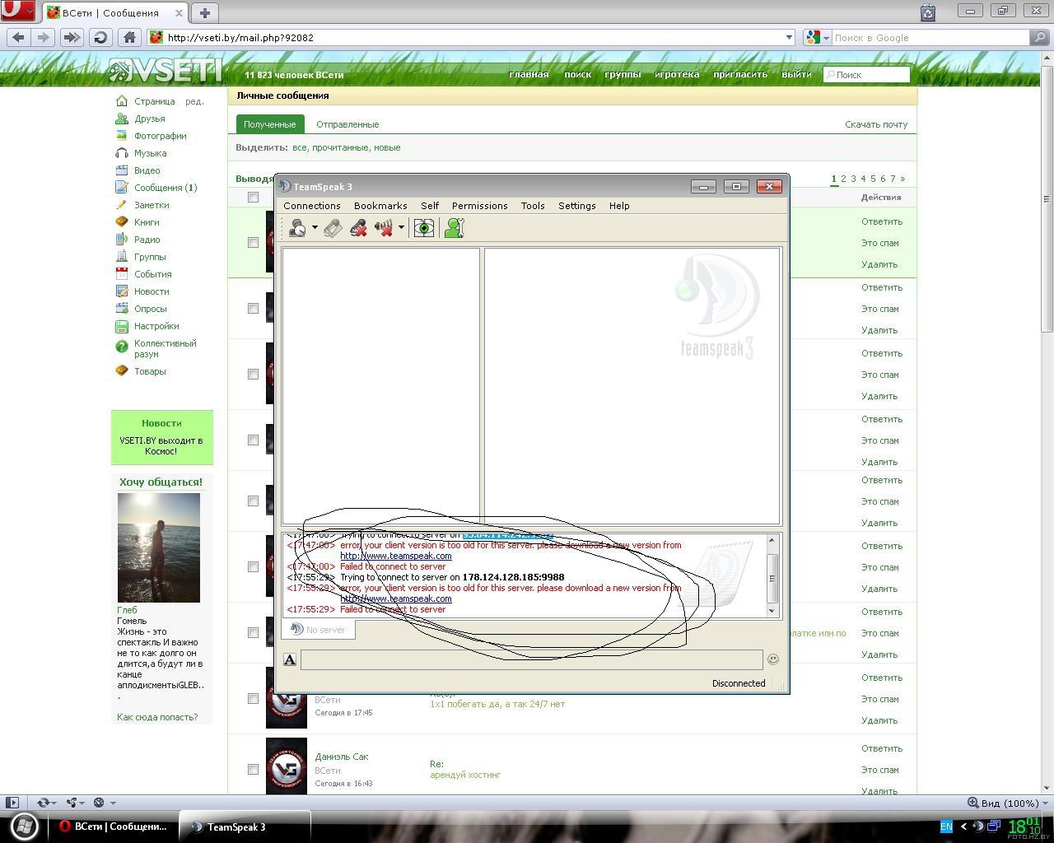Tick the select-all messages checkbox in header
The width and height of the screenshot is (1054, 843).
[253, 198]
